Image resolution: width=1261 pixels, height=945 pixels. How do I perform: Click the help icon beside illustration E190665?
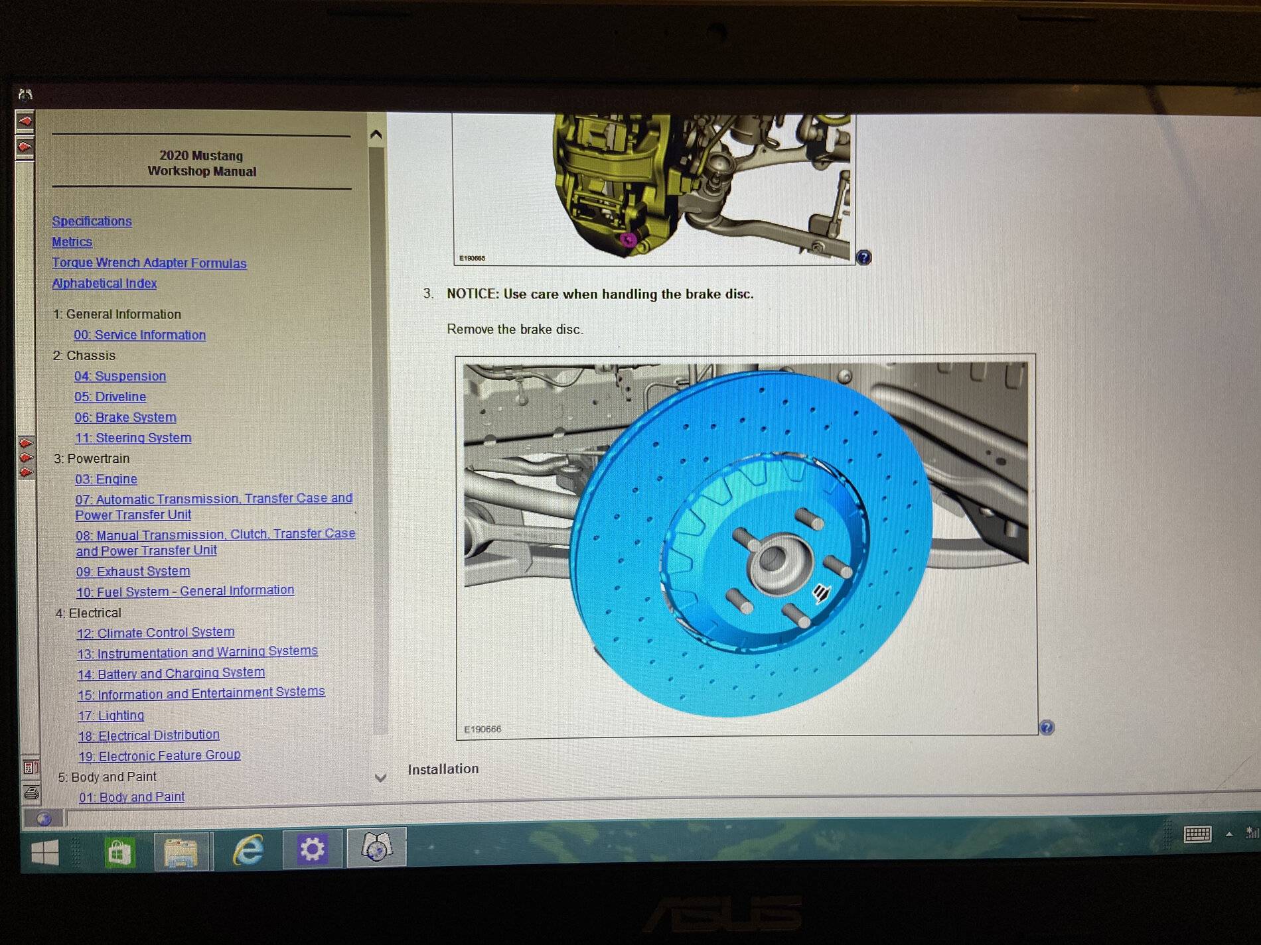pos(863,257)
